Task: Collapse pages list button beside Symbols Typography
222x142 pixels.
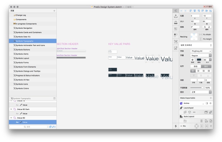Action: [x=54, y=98]
